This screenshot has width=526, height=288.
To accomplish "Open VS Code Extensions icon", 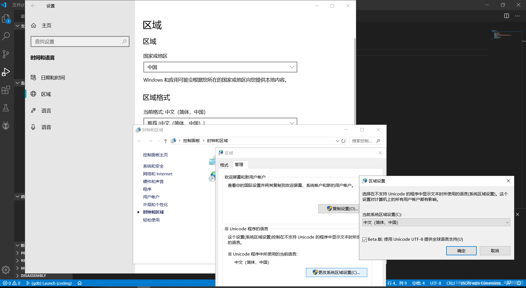I will pos(6,90).
